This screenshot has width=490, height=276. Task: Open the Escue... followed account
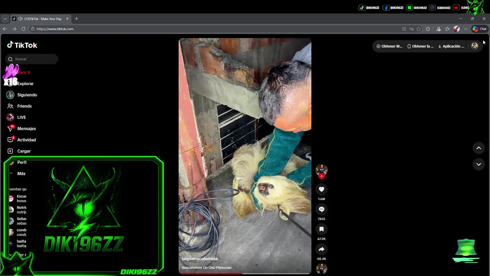pos(17,199)
